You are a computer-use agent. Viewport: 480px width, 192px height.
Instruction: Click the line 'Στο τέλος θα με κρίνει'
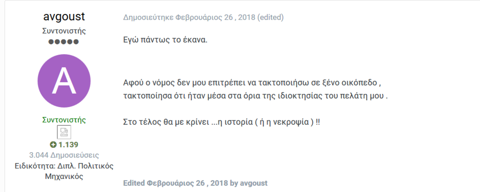coord(222,122)
